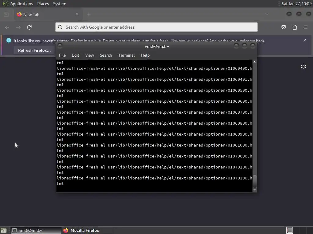Screen dimensions: 313x234
Task: Switch to vm3@vm3:~ taskbar entry
Action: click(x=36, y=230)
